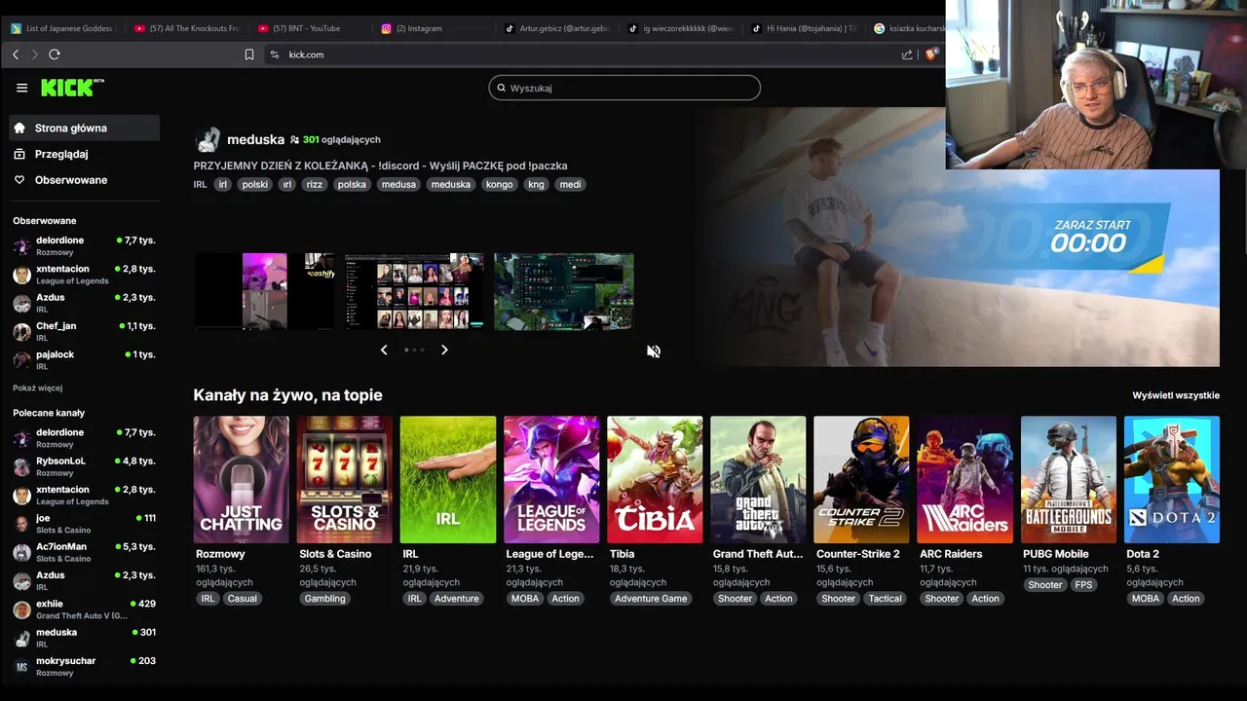Screen dimensions: 1247x701
Task: Click the rizz stream tag
Action: [x=315, y=184]
